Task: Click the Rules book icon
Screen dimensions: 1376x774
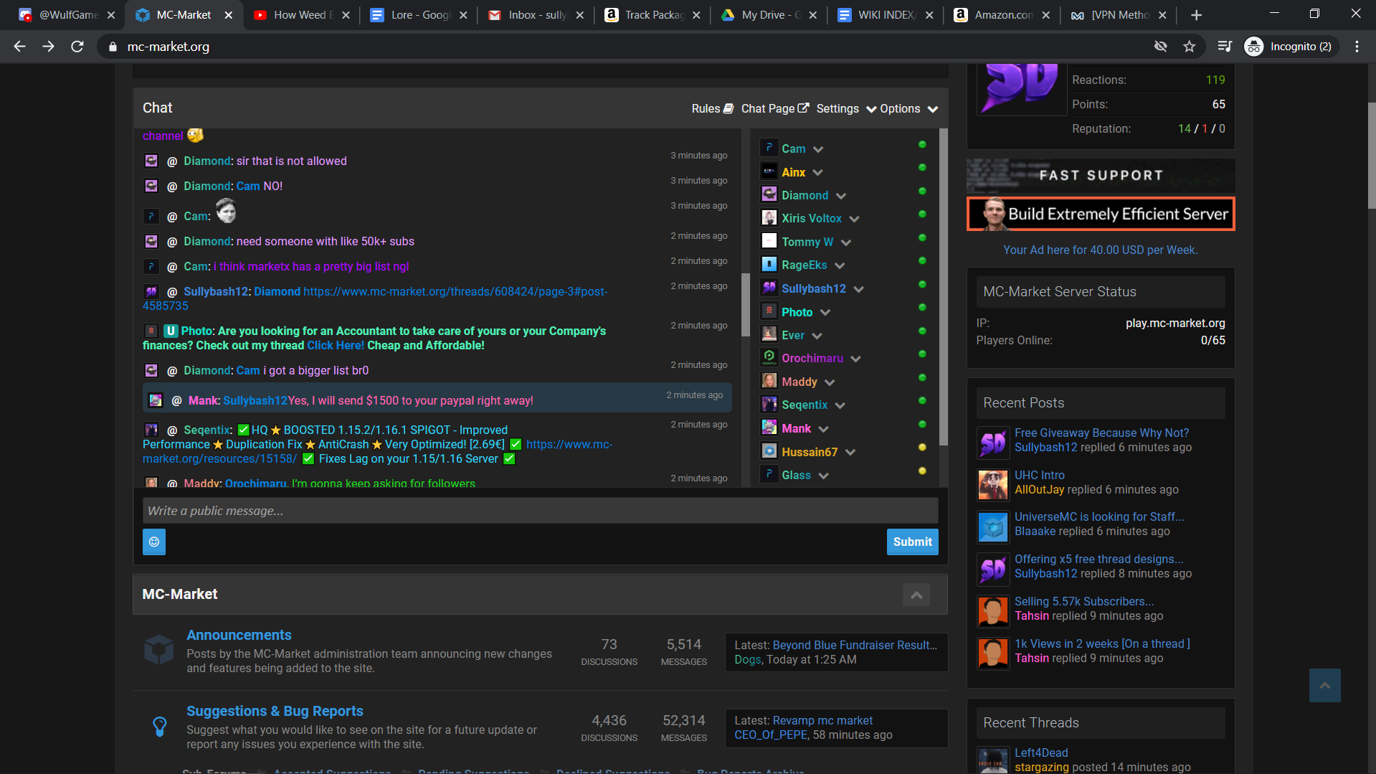Action: pos(729,108)
